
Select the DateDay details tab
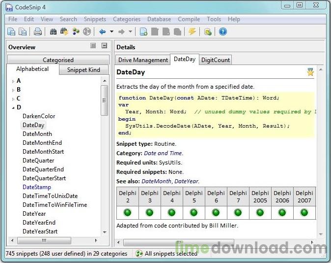click(x=185, y=59)
